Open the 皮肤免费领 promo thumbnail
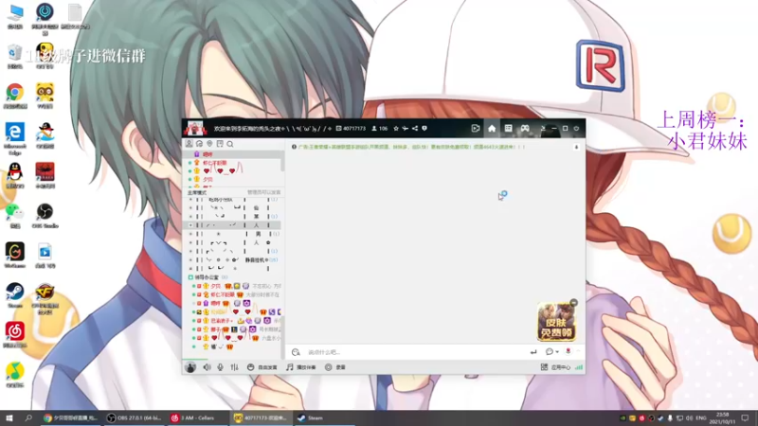Image resolution: width=758 pixels, height=426 pixels. pos(556,322)
